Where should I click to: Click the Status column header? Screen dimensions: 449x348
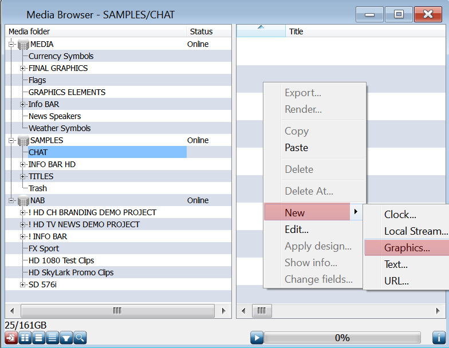pos(208,31)
